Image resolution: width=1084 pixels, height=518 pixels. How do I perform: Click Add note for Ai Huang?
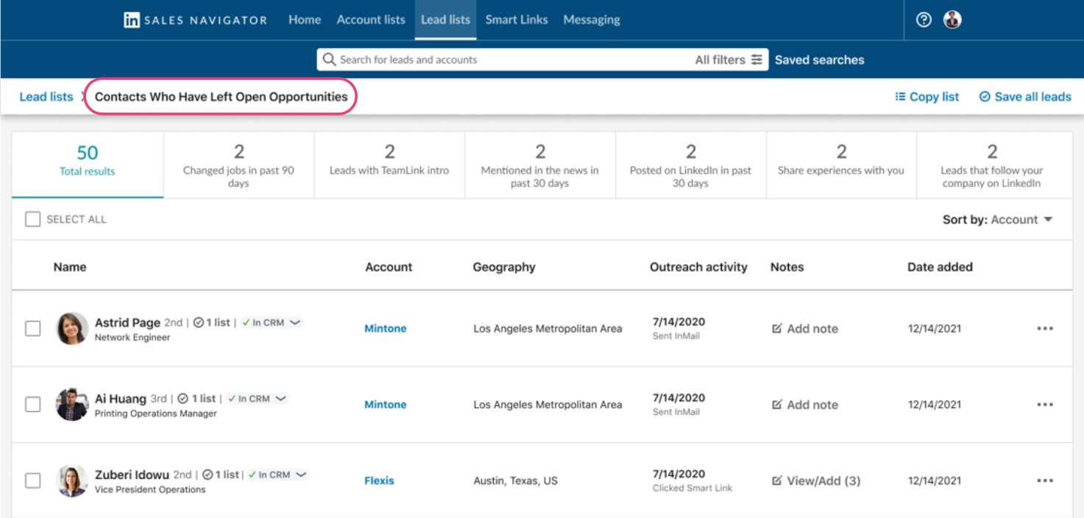click(x=805, y=405)
